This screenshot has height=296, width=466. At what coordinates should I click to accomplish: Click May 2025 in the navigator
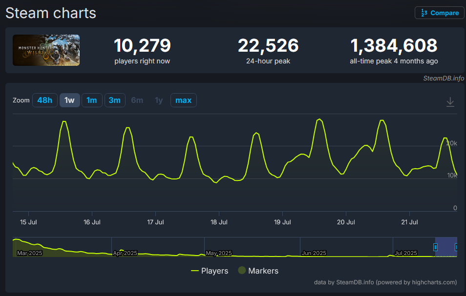[x=218, y=253]
